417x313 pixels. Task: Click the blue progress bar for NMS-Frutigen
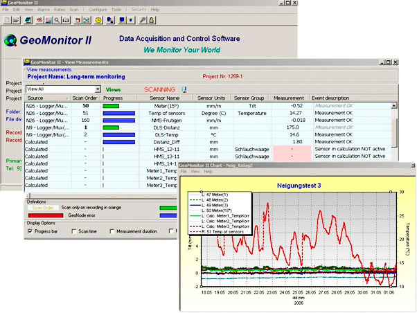[119, 120]
